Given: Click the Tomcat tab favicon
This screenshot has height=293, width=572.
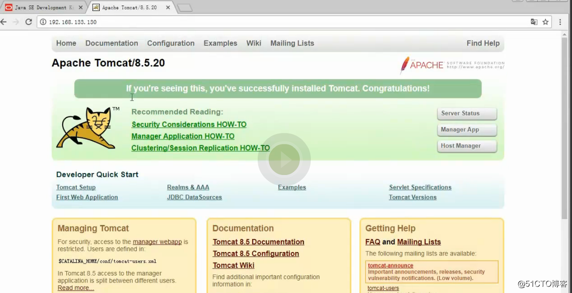Looking at the screenshot, I should (x=96, y=7).
